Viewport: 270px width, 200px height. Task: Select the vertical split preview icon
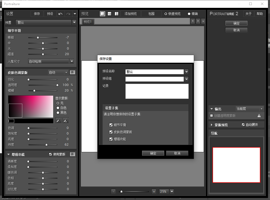point(116,14)
